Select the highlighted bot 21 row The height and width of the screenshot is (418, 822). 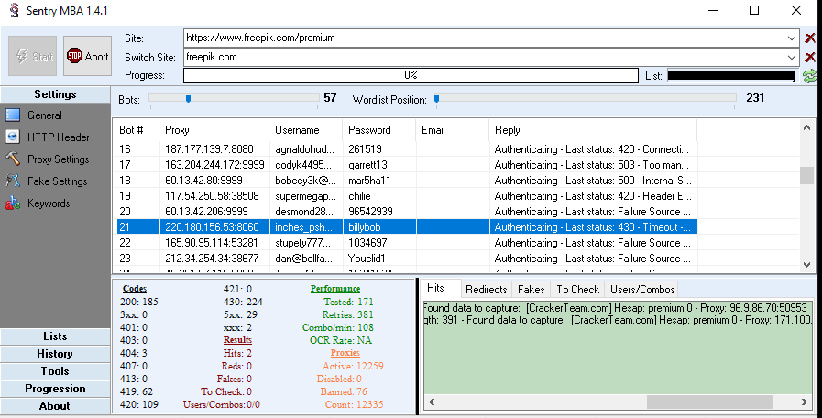click(x=405, y=227)
